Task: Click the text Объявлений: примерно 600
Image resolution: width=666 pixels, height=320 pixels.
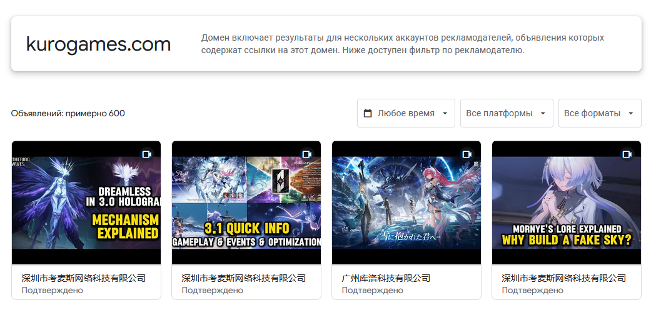Action: [x=68, y=113]
